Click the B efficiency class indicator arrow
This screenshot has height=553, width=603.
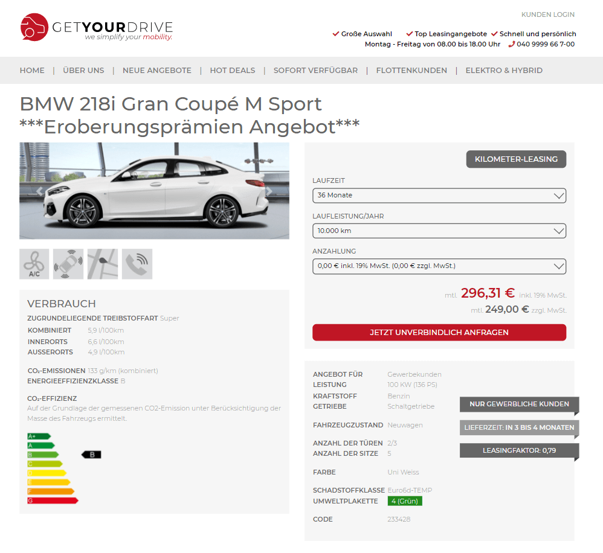point(91,455)
